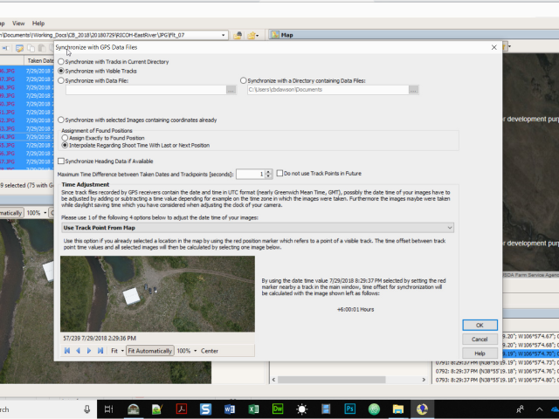Click the scrollbar left arrow under the map
Screen dimensions: 559x419
(x=273, y=380)
